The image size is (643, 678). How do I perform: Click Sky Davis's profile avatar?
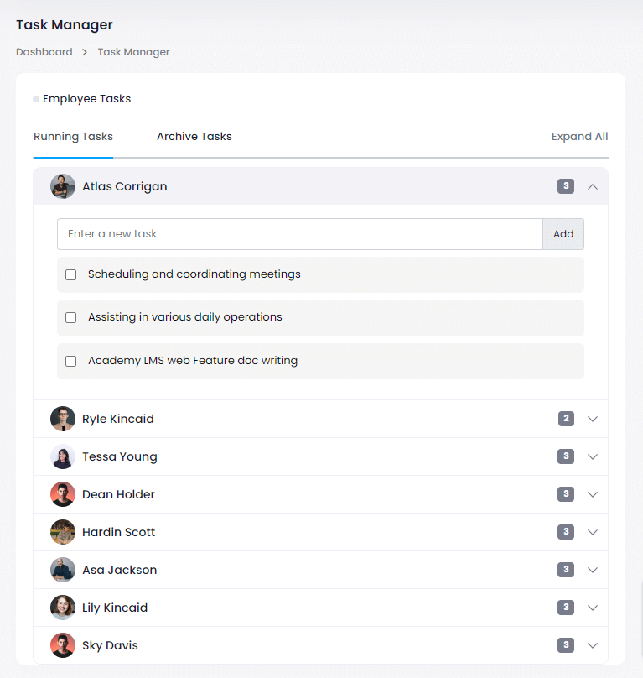(x=63, y=645)
